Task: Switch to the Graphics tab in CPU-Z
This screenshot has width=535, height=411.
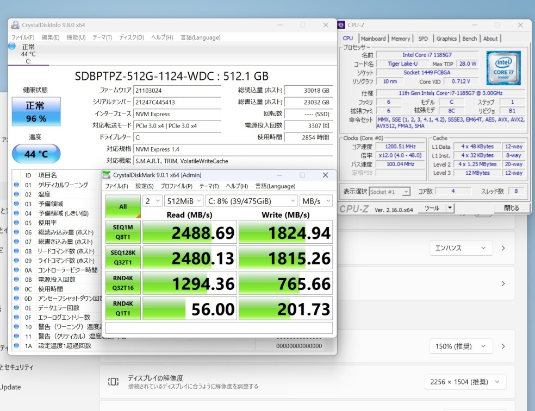Action: pos(446,39)
